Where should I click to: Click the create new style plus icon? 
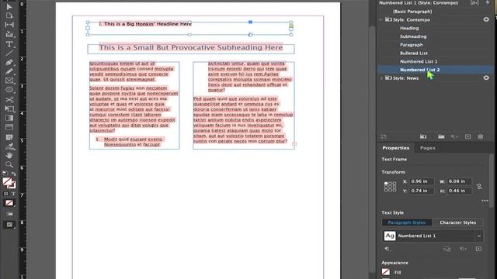pos(467,136)
